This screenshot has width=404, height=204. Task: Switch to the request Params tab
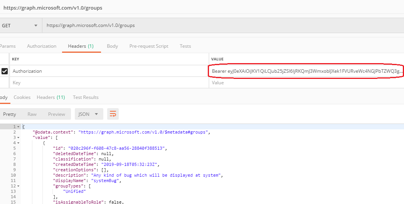[x=8, y=46]
